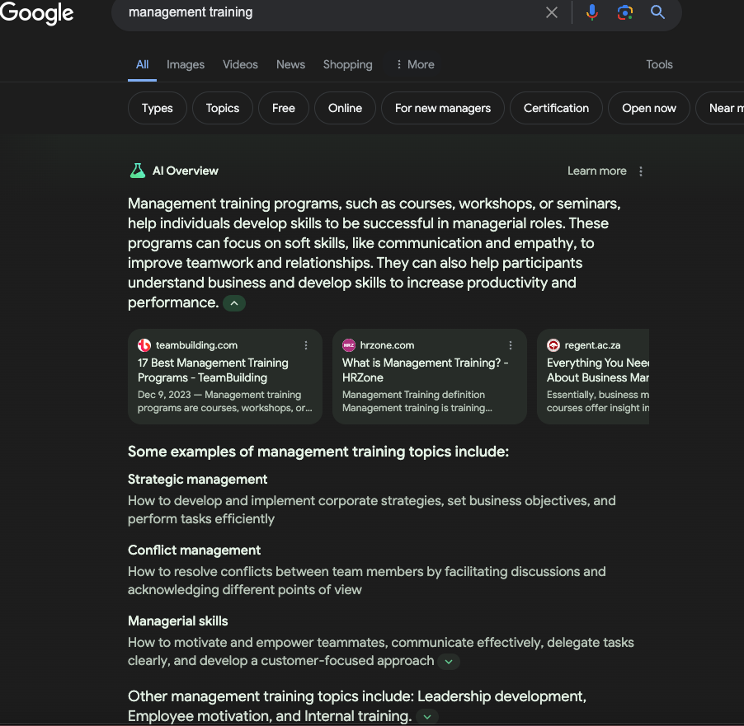
Task: Apply the Free filter chip
Action: (283, 107)
